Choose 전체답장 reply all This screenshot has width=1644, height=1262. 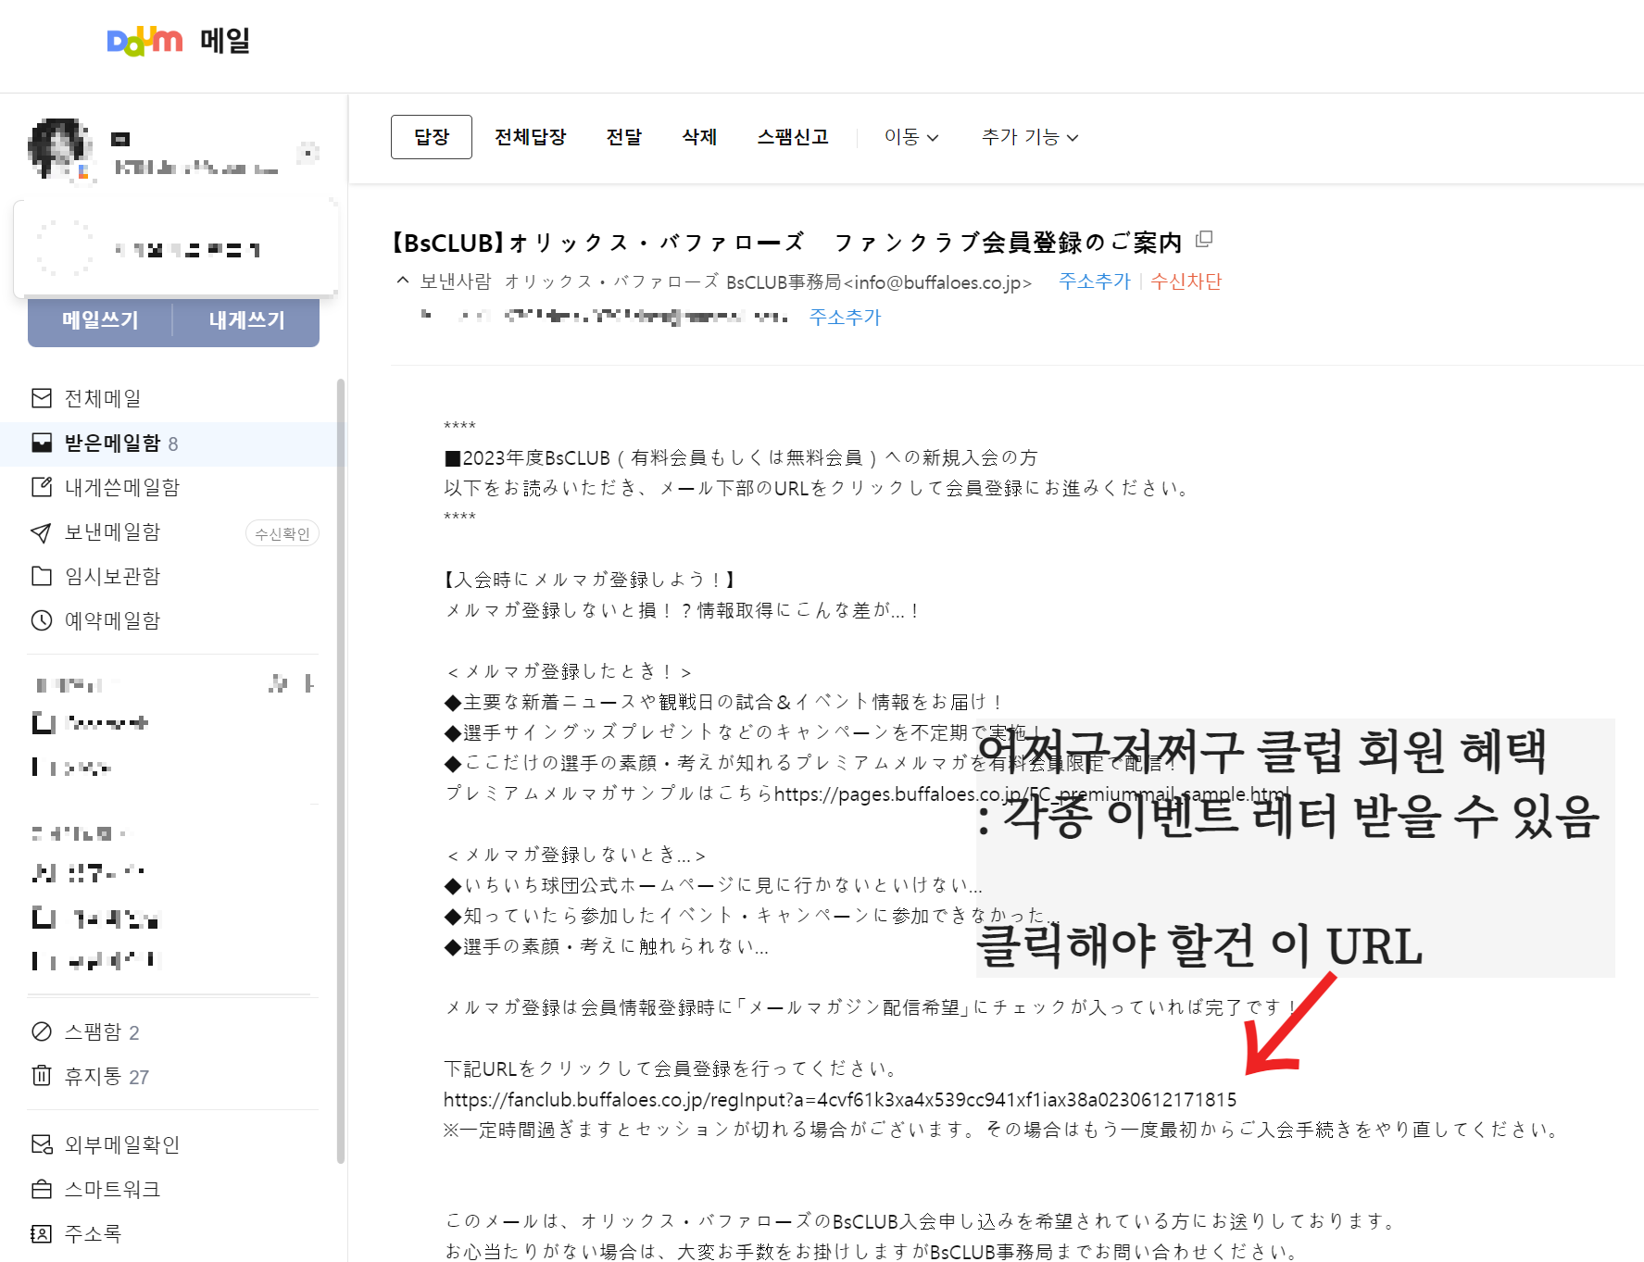tap(530, 137)
